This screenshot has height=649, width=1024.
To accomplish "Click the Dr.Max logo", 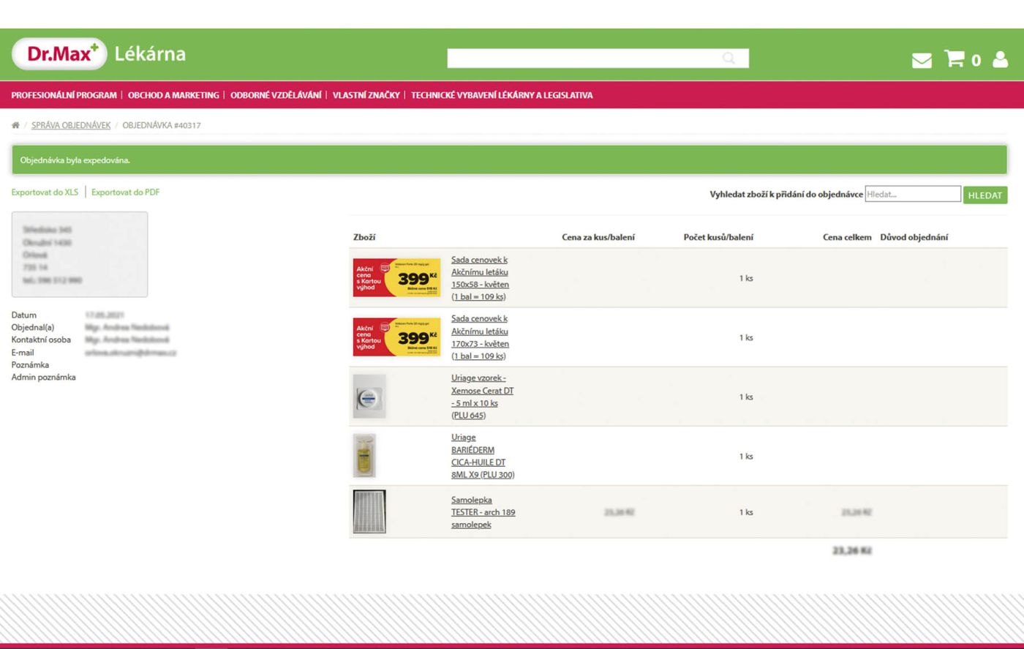I will tap(60, 54).
